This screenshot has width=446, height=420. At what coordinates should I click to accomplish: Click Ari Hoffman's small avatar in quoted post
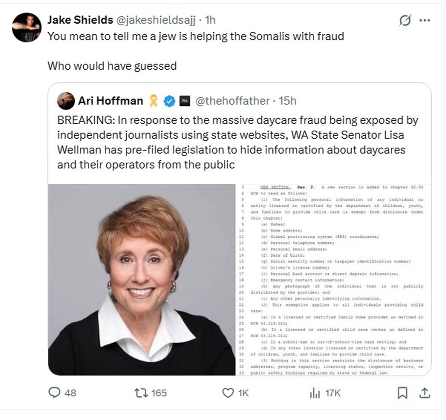click(x=66, y=101)
